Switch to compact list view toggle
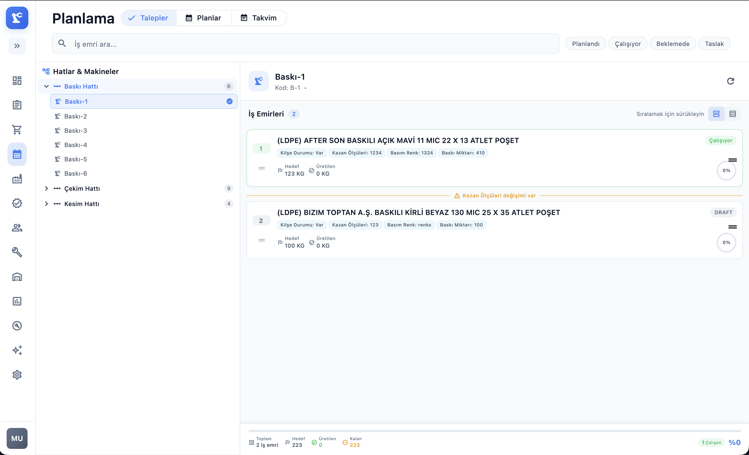 pyautogui.click(x=733, y=114)
